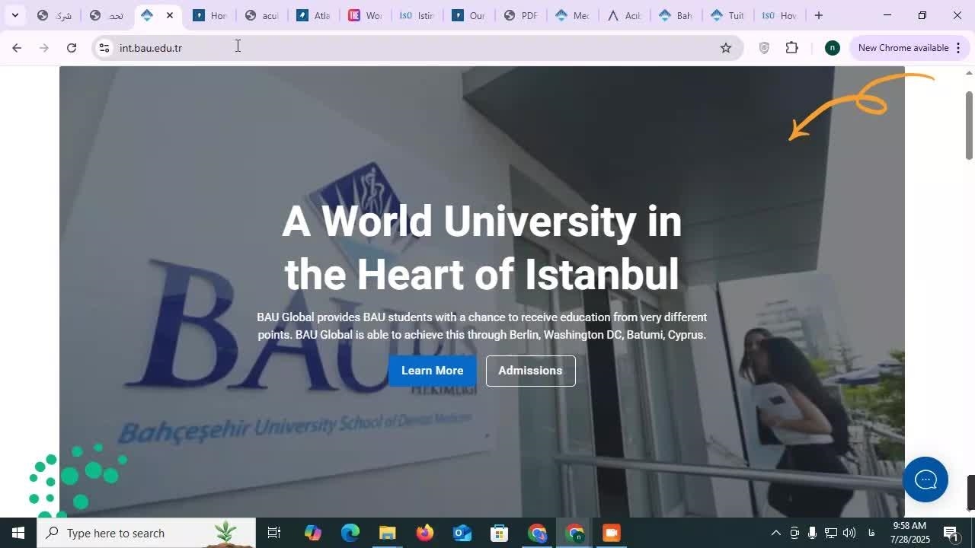Viewport: 975px width, 548px height.
Task: Show hidden system tray icons
Action: click(x=775, y=533)
